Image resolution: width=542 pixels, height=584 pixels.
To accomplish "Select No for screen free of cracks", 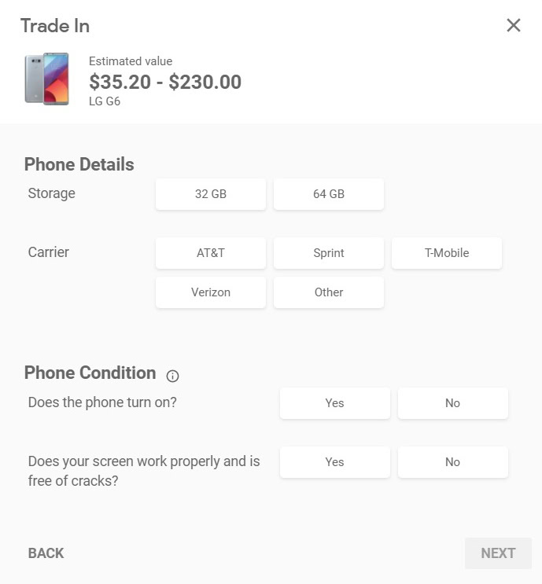I will coord(453,462).
